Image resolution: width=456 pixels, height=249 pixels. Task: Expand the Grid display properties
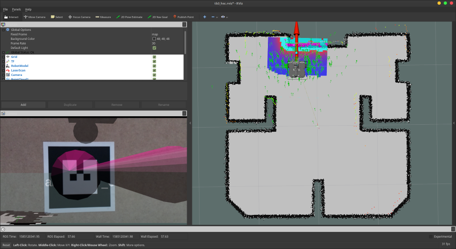point(3,57)
